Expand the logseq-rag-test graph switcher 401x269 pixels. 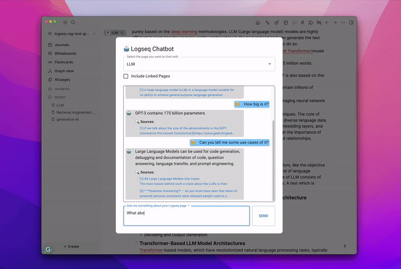tap(72, 34)
